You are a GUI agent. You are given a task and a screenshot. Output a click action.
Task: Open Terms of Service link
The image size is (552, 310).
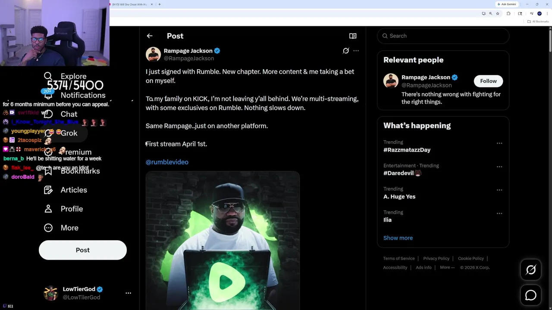[x=399, y=258]
